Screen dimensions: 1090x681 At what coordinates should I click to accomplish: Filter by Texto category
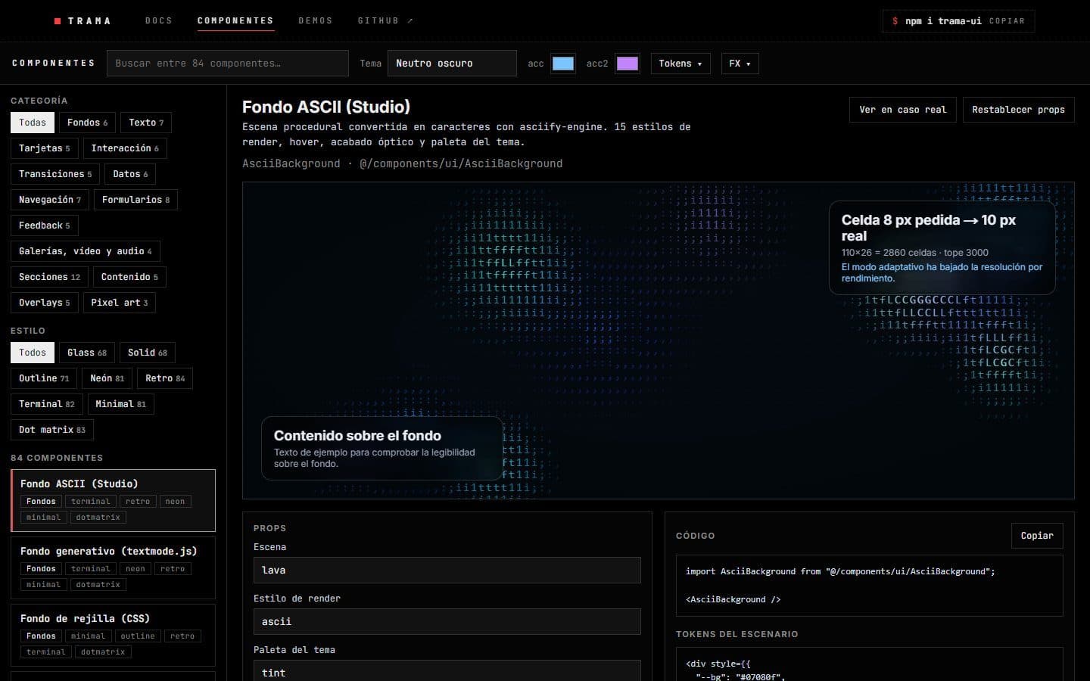(146, 123)
